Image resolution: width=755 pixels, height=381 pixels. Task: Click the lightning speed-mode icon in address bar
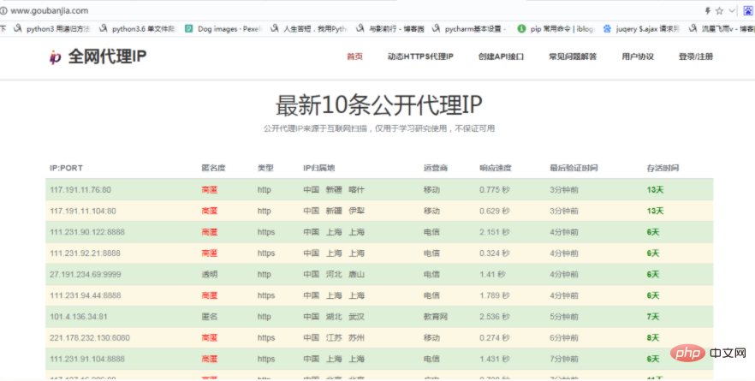(707, 10)
